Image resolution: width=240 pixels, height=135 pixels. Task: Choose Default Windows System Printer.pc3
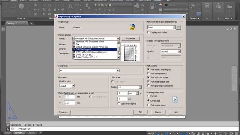coord(94,47)
